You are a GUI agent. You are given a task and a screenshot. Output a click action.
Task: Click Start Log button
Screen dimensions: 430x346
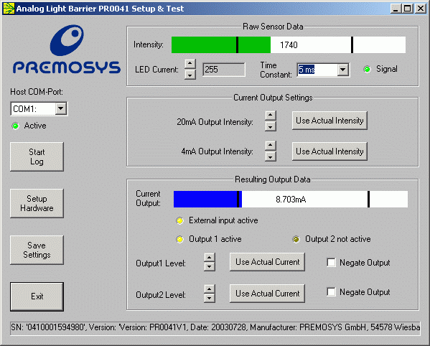pos(37,156)
